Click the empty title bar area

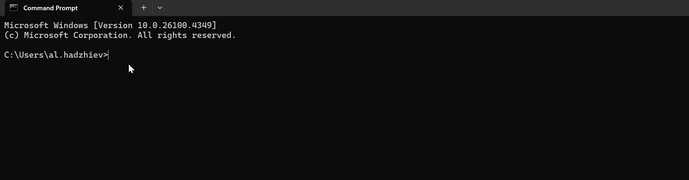pos(424,8)
